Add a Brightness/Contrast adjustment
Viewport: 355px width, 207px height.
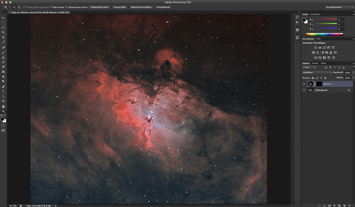pyautogui.click(x=315, y=47)
